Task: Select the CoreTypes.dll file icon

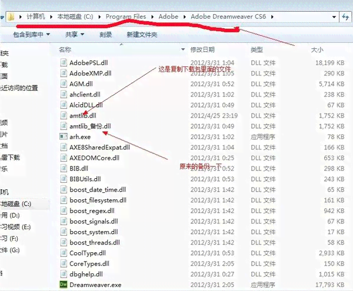Action: point(64,263)
